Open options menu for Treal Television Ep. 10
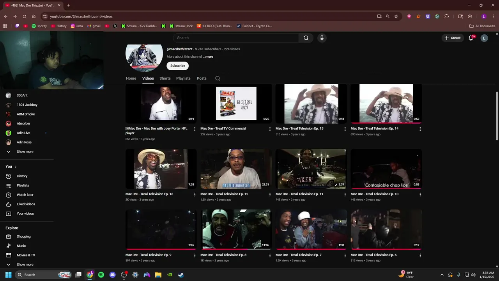The height and width of the screenshot is (281, 499). click(420, 194)
